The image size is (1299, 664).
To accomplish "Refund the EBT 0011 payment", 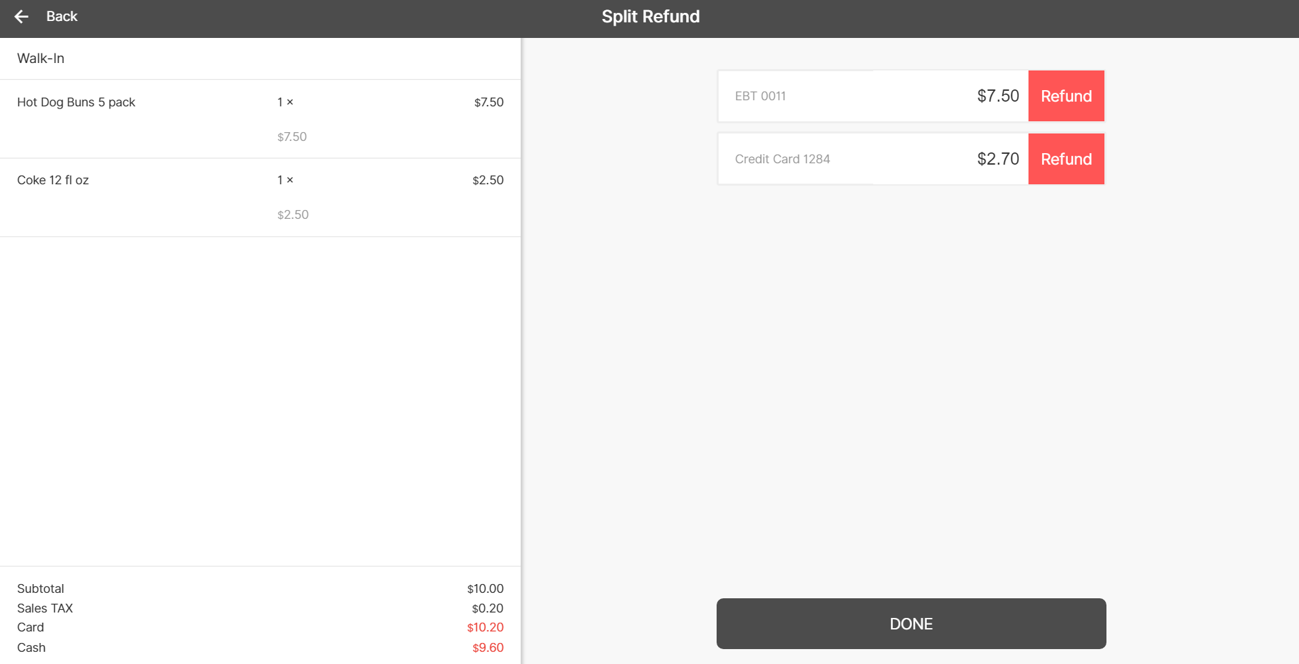I will click(x=1066, y=96).
